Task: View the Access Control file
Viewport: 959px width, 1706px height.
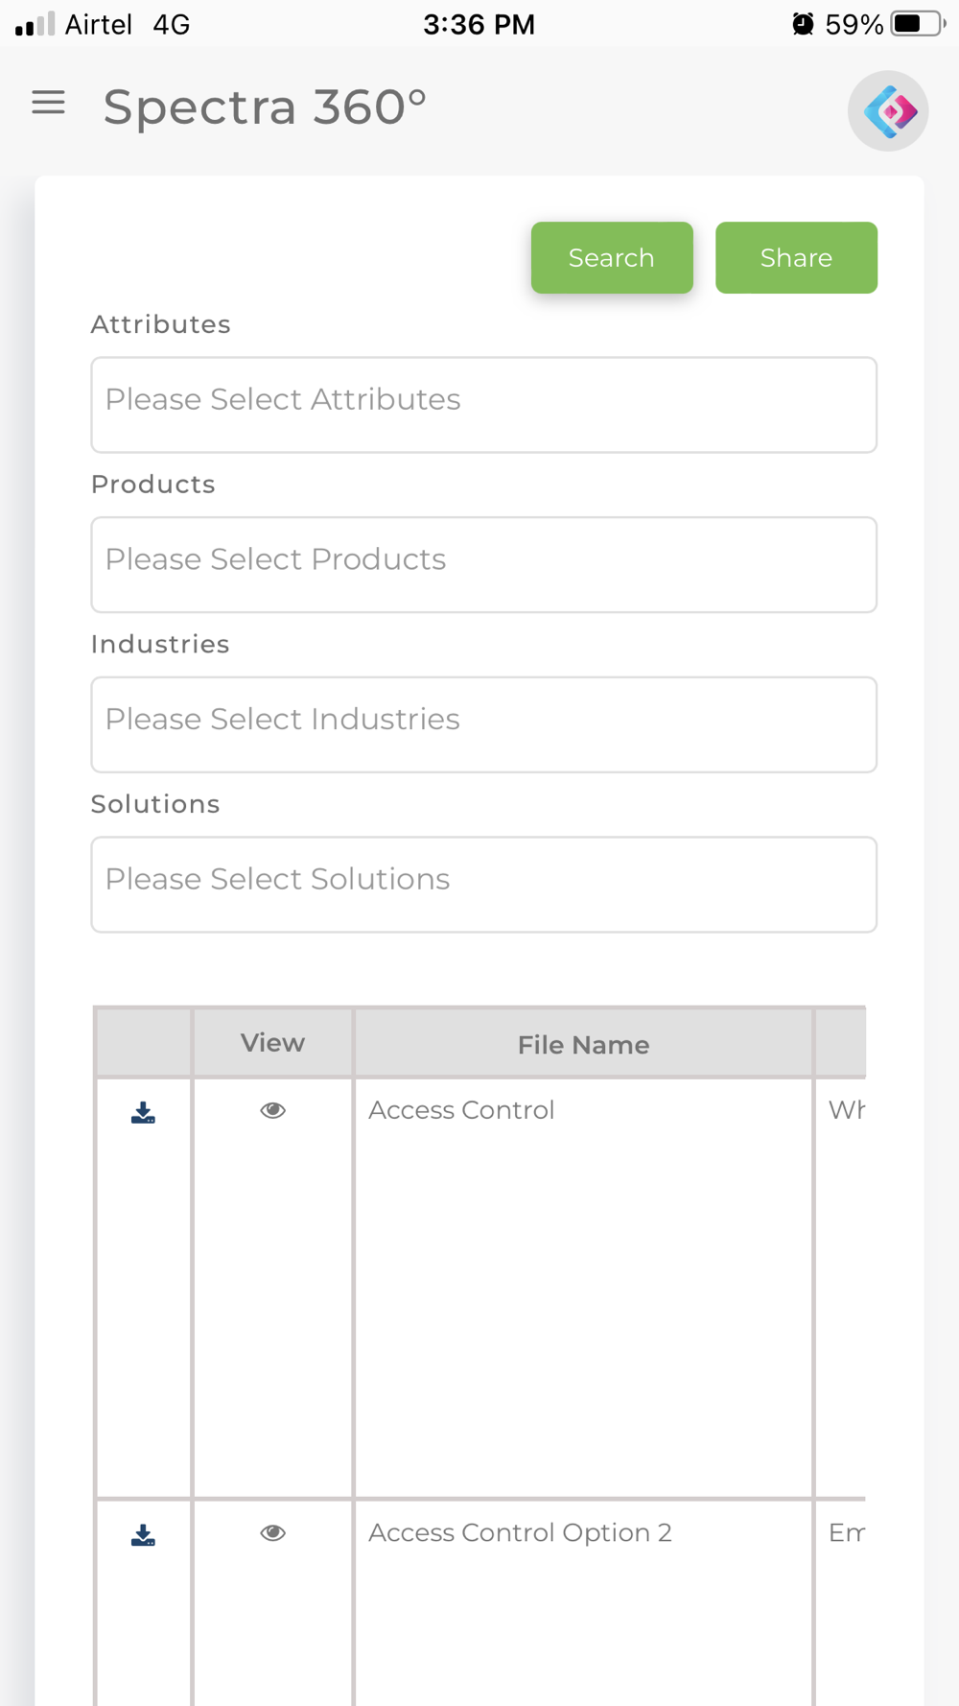Action: pos(273,1110)
